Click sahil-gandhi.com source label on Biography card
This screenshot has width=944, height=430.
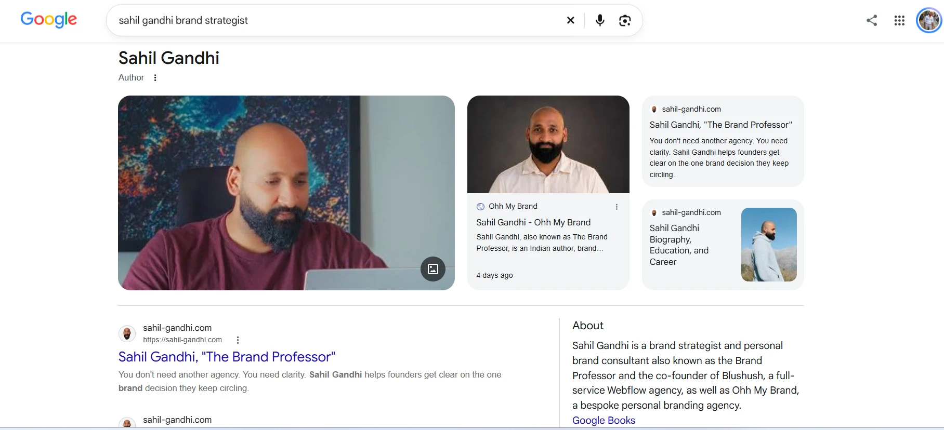[x=691, y=212]
